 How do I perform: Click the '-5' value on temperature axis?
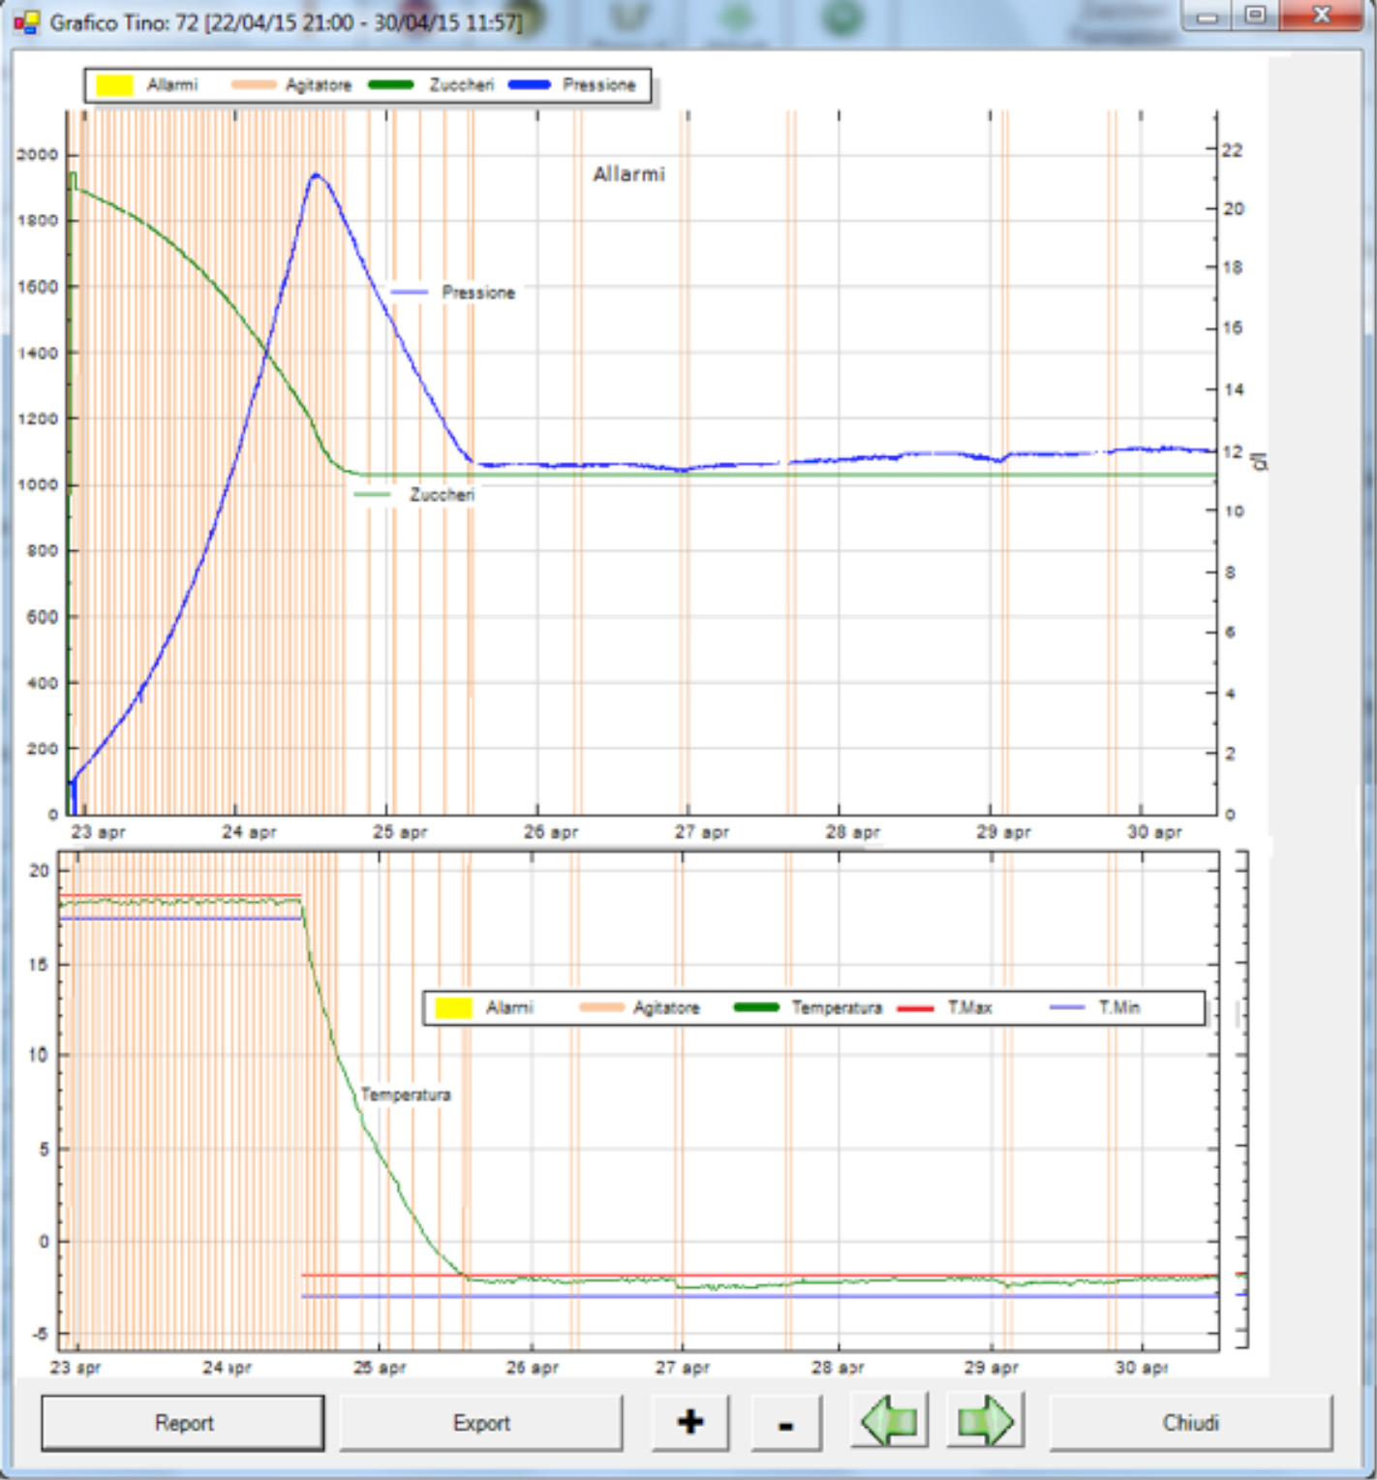(40, 1335)
